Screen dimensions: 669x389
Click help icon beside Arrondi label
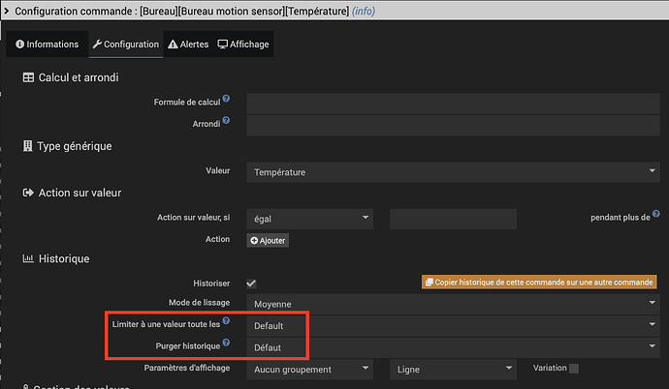(x=226, y=121)
